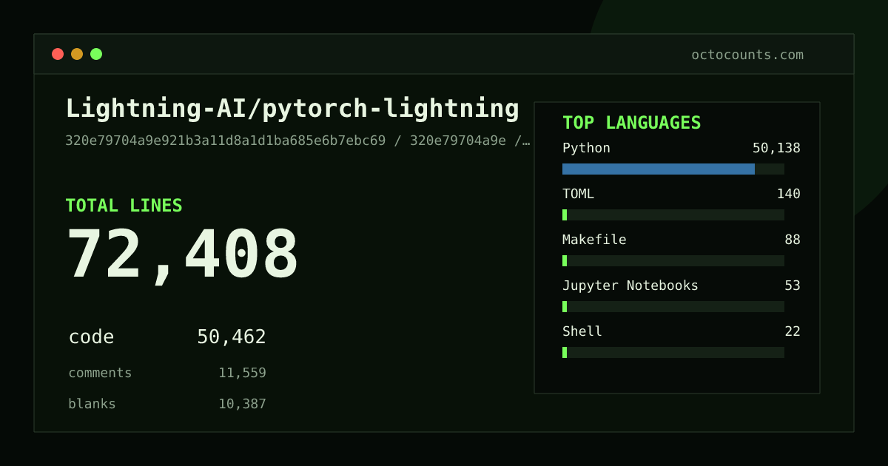Click the TOML line count 140
888x466 pixels.
(x=788, y=194)
